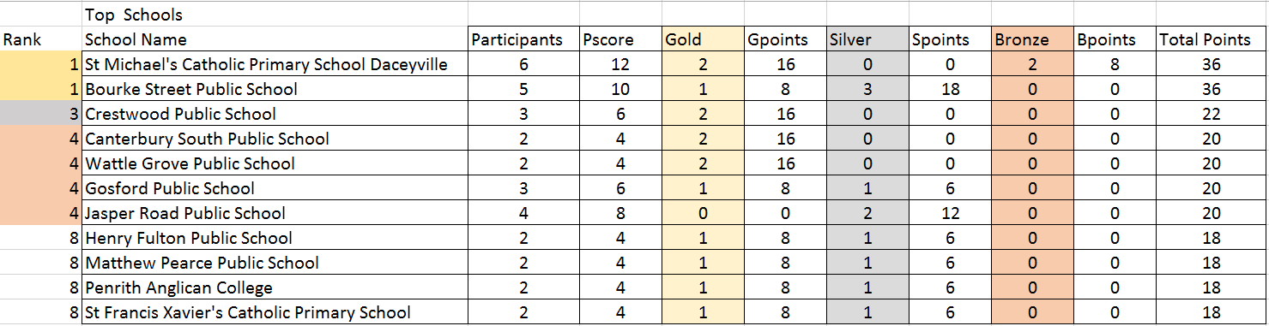Click the Wattle Grove Public School cell
The height and width of the screenshot is (326, 1269).
tap(275, 163)
